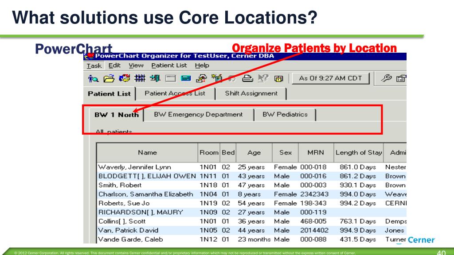Sort by the Sex column header
Viewport: 454px width, 255px height.
(285, 153)
